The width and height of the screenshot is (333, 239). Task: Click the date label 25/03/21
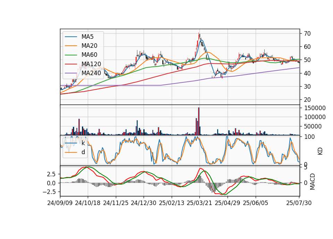tap(199, 203)
